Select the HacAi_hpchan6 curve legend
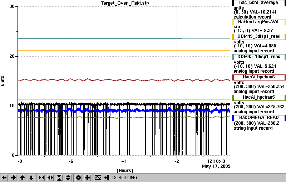 259,77
